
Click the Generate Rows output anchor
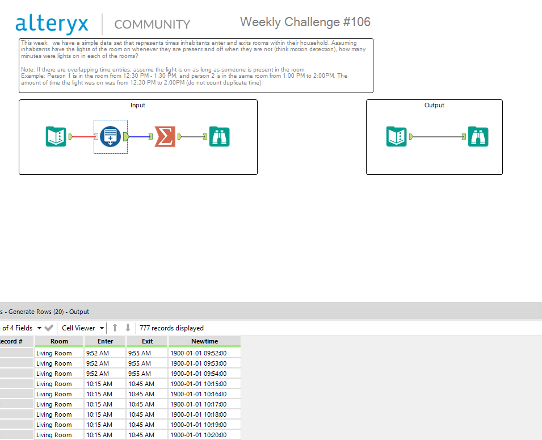pyautogui.click(x=126, y=137)
